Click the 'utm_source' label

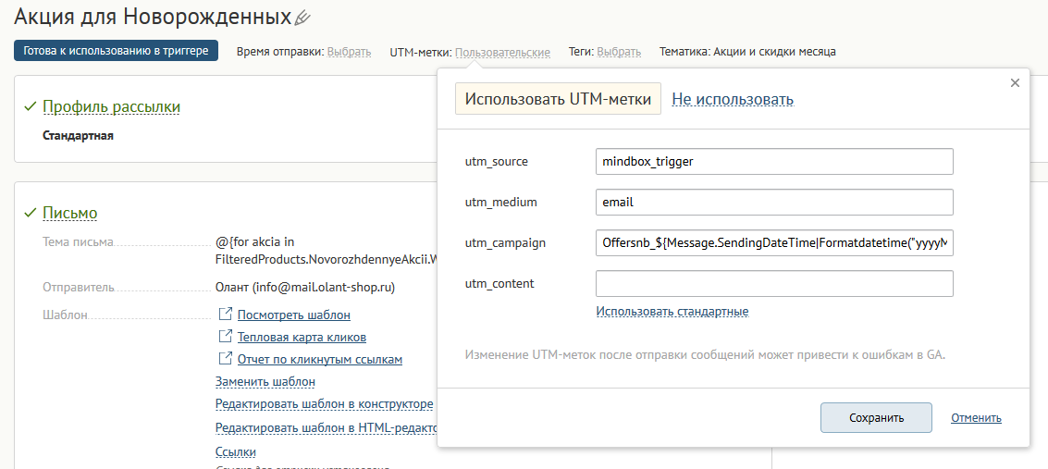(x=497, y=162)
